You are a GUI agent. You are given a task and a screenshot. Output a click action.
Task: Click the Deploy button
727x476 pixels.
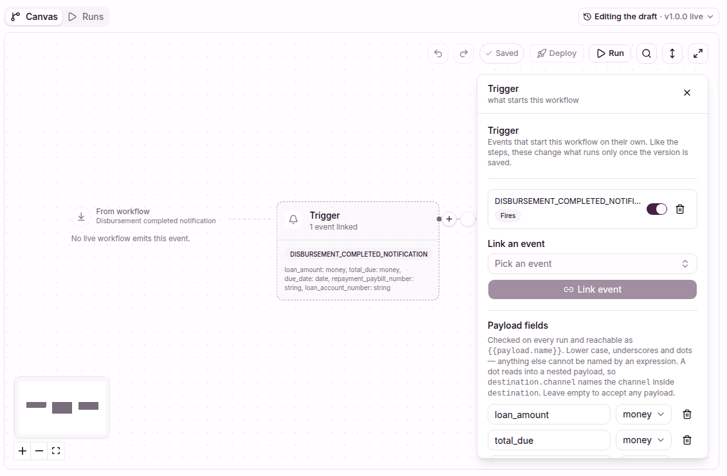[x=557, y=53]
